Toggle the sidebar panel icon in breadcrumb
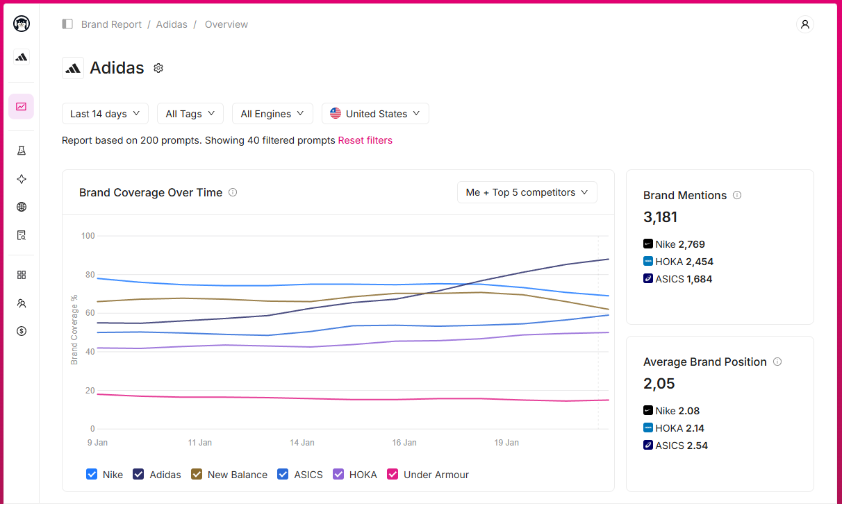 point(67,24)
